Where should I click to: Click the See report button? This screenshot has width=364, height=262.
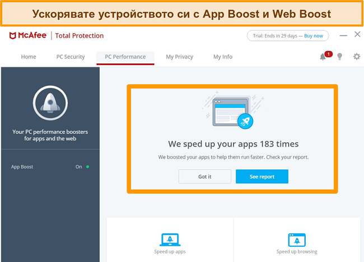click(x=262, y=177)
